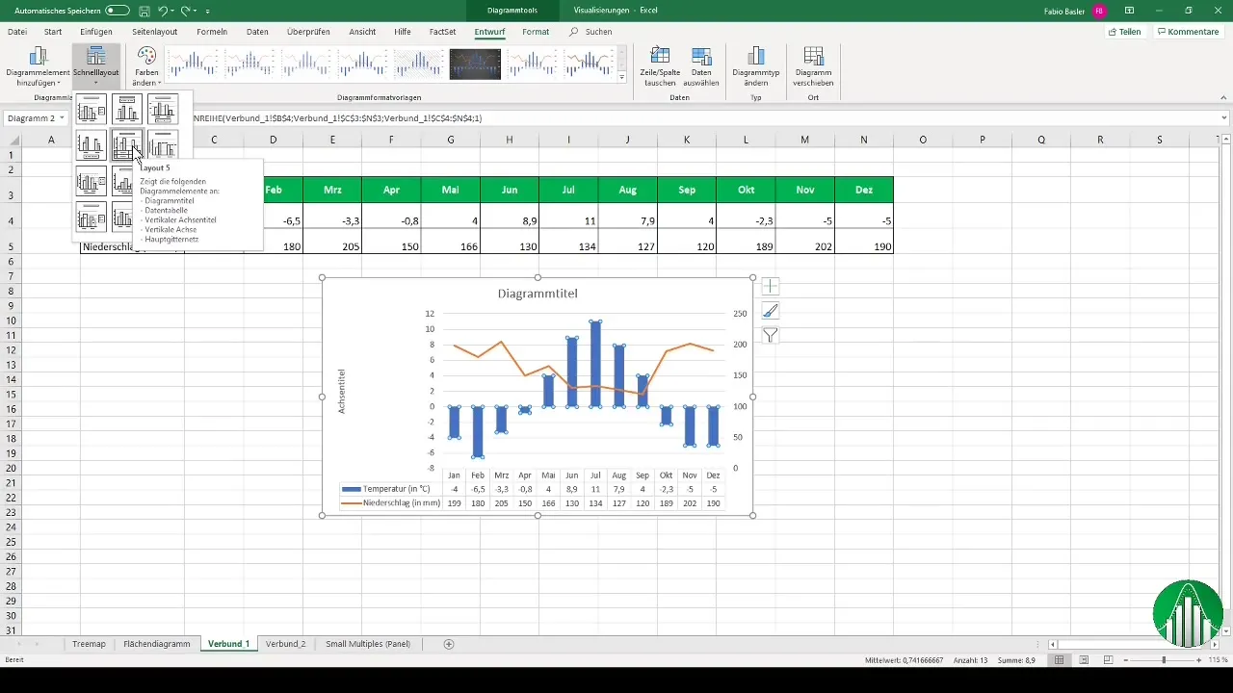Open the Treemap sheet tab
Viewport: 1233px width, 693px height.
(x=89, y=643)
